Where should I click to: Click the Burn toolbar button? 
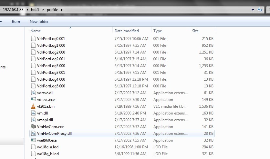16,22
